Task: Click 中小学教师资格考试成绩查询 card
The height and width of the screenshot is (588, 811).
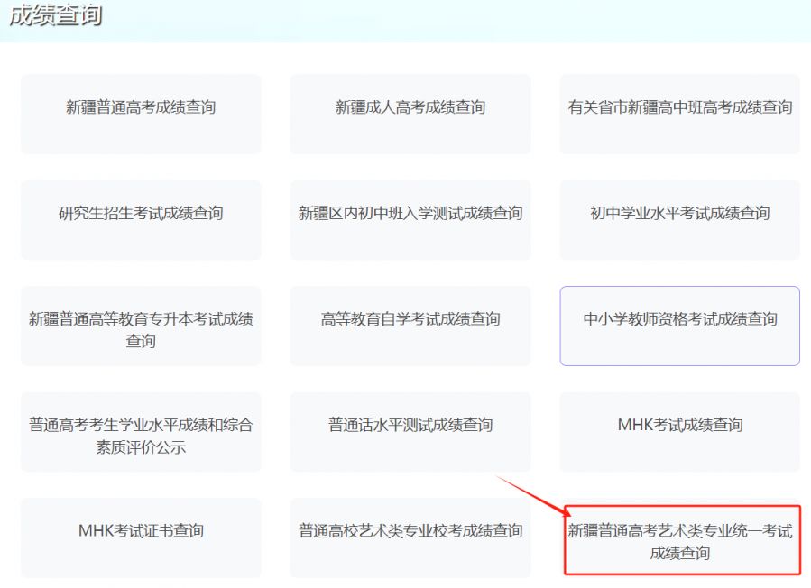Action: point(679,326)
